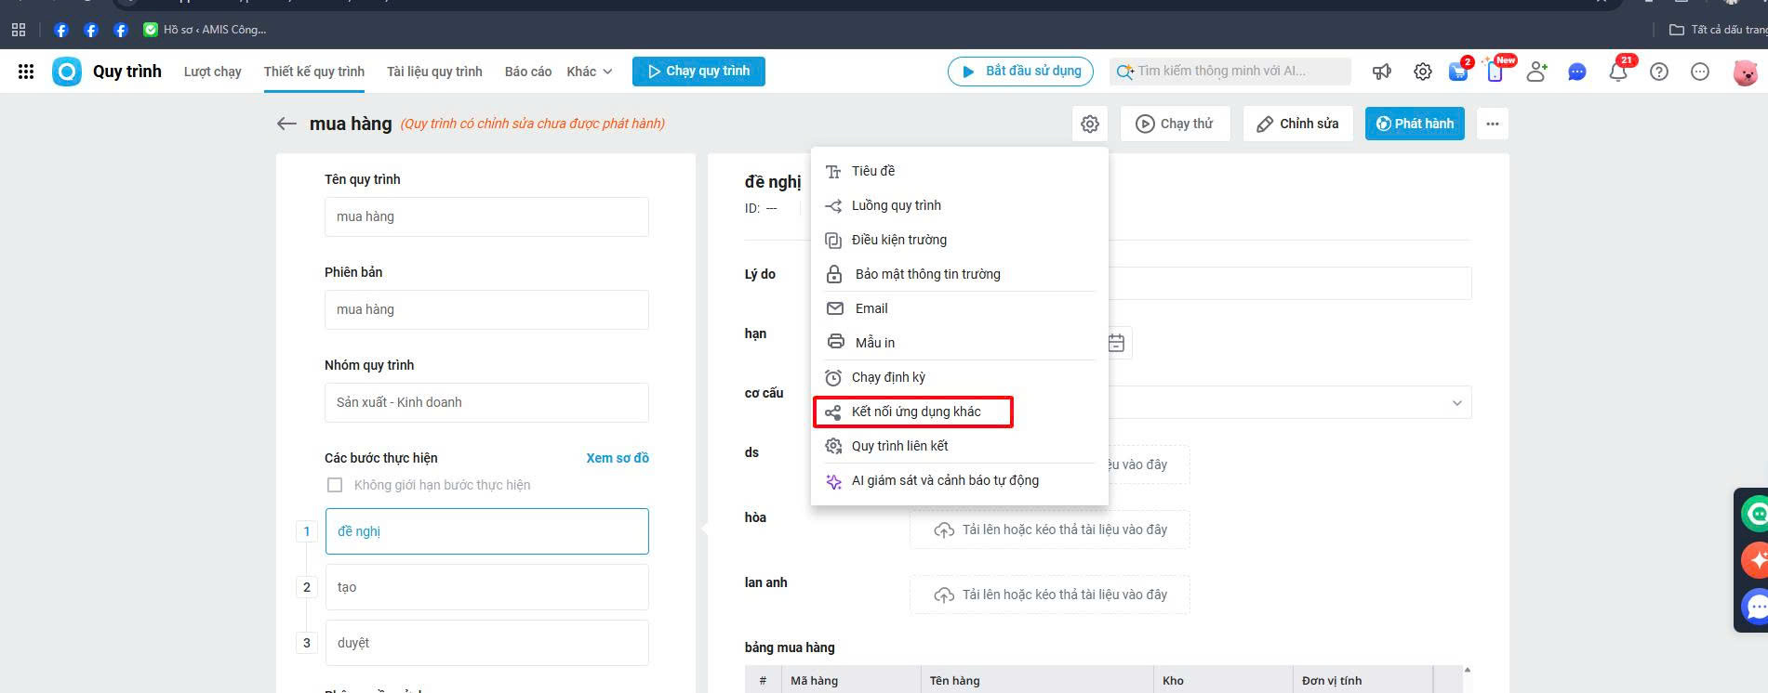Select Email in the settings menu
This screenshot has width=1768, height=693.
click(959, 308)
